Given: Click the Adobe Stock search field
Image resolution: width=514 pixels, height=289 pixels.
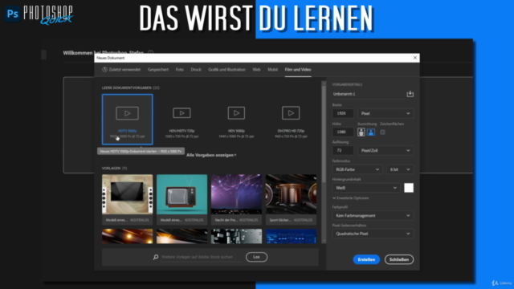Looking at the screenshot, I should coord(202,257).
